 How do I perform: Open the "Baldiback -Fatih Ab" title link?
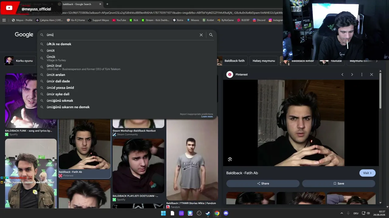click(x=242, y=173)
